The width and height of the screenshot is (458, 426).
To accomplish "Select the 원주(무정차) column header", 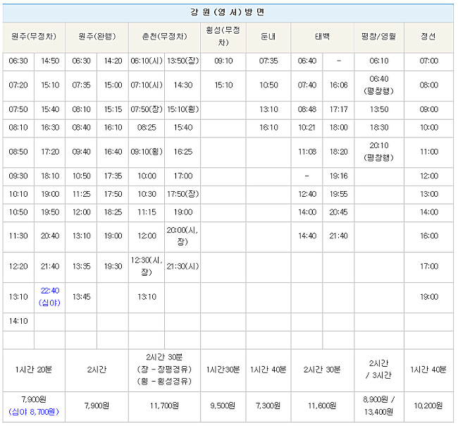I will [x=34, y=37].
